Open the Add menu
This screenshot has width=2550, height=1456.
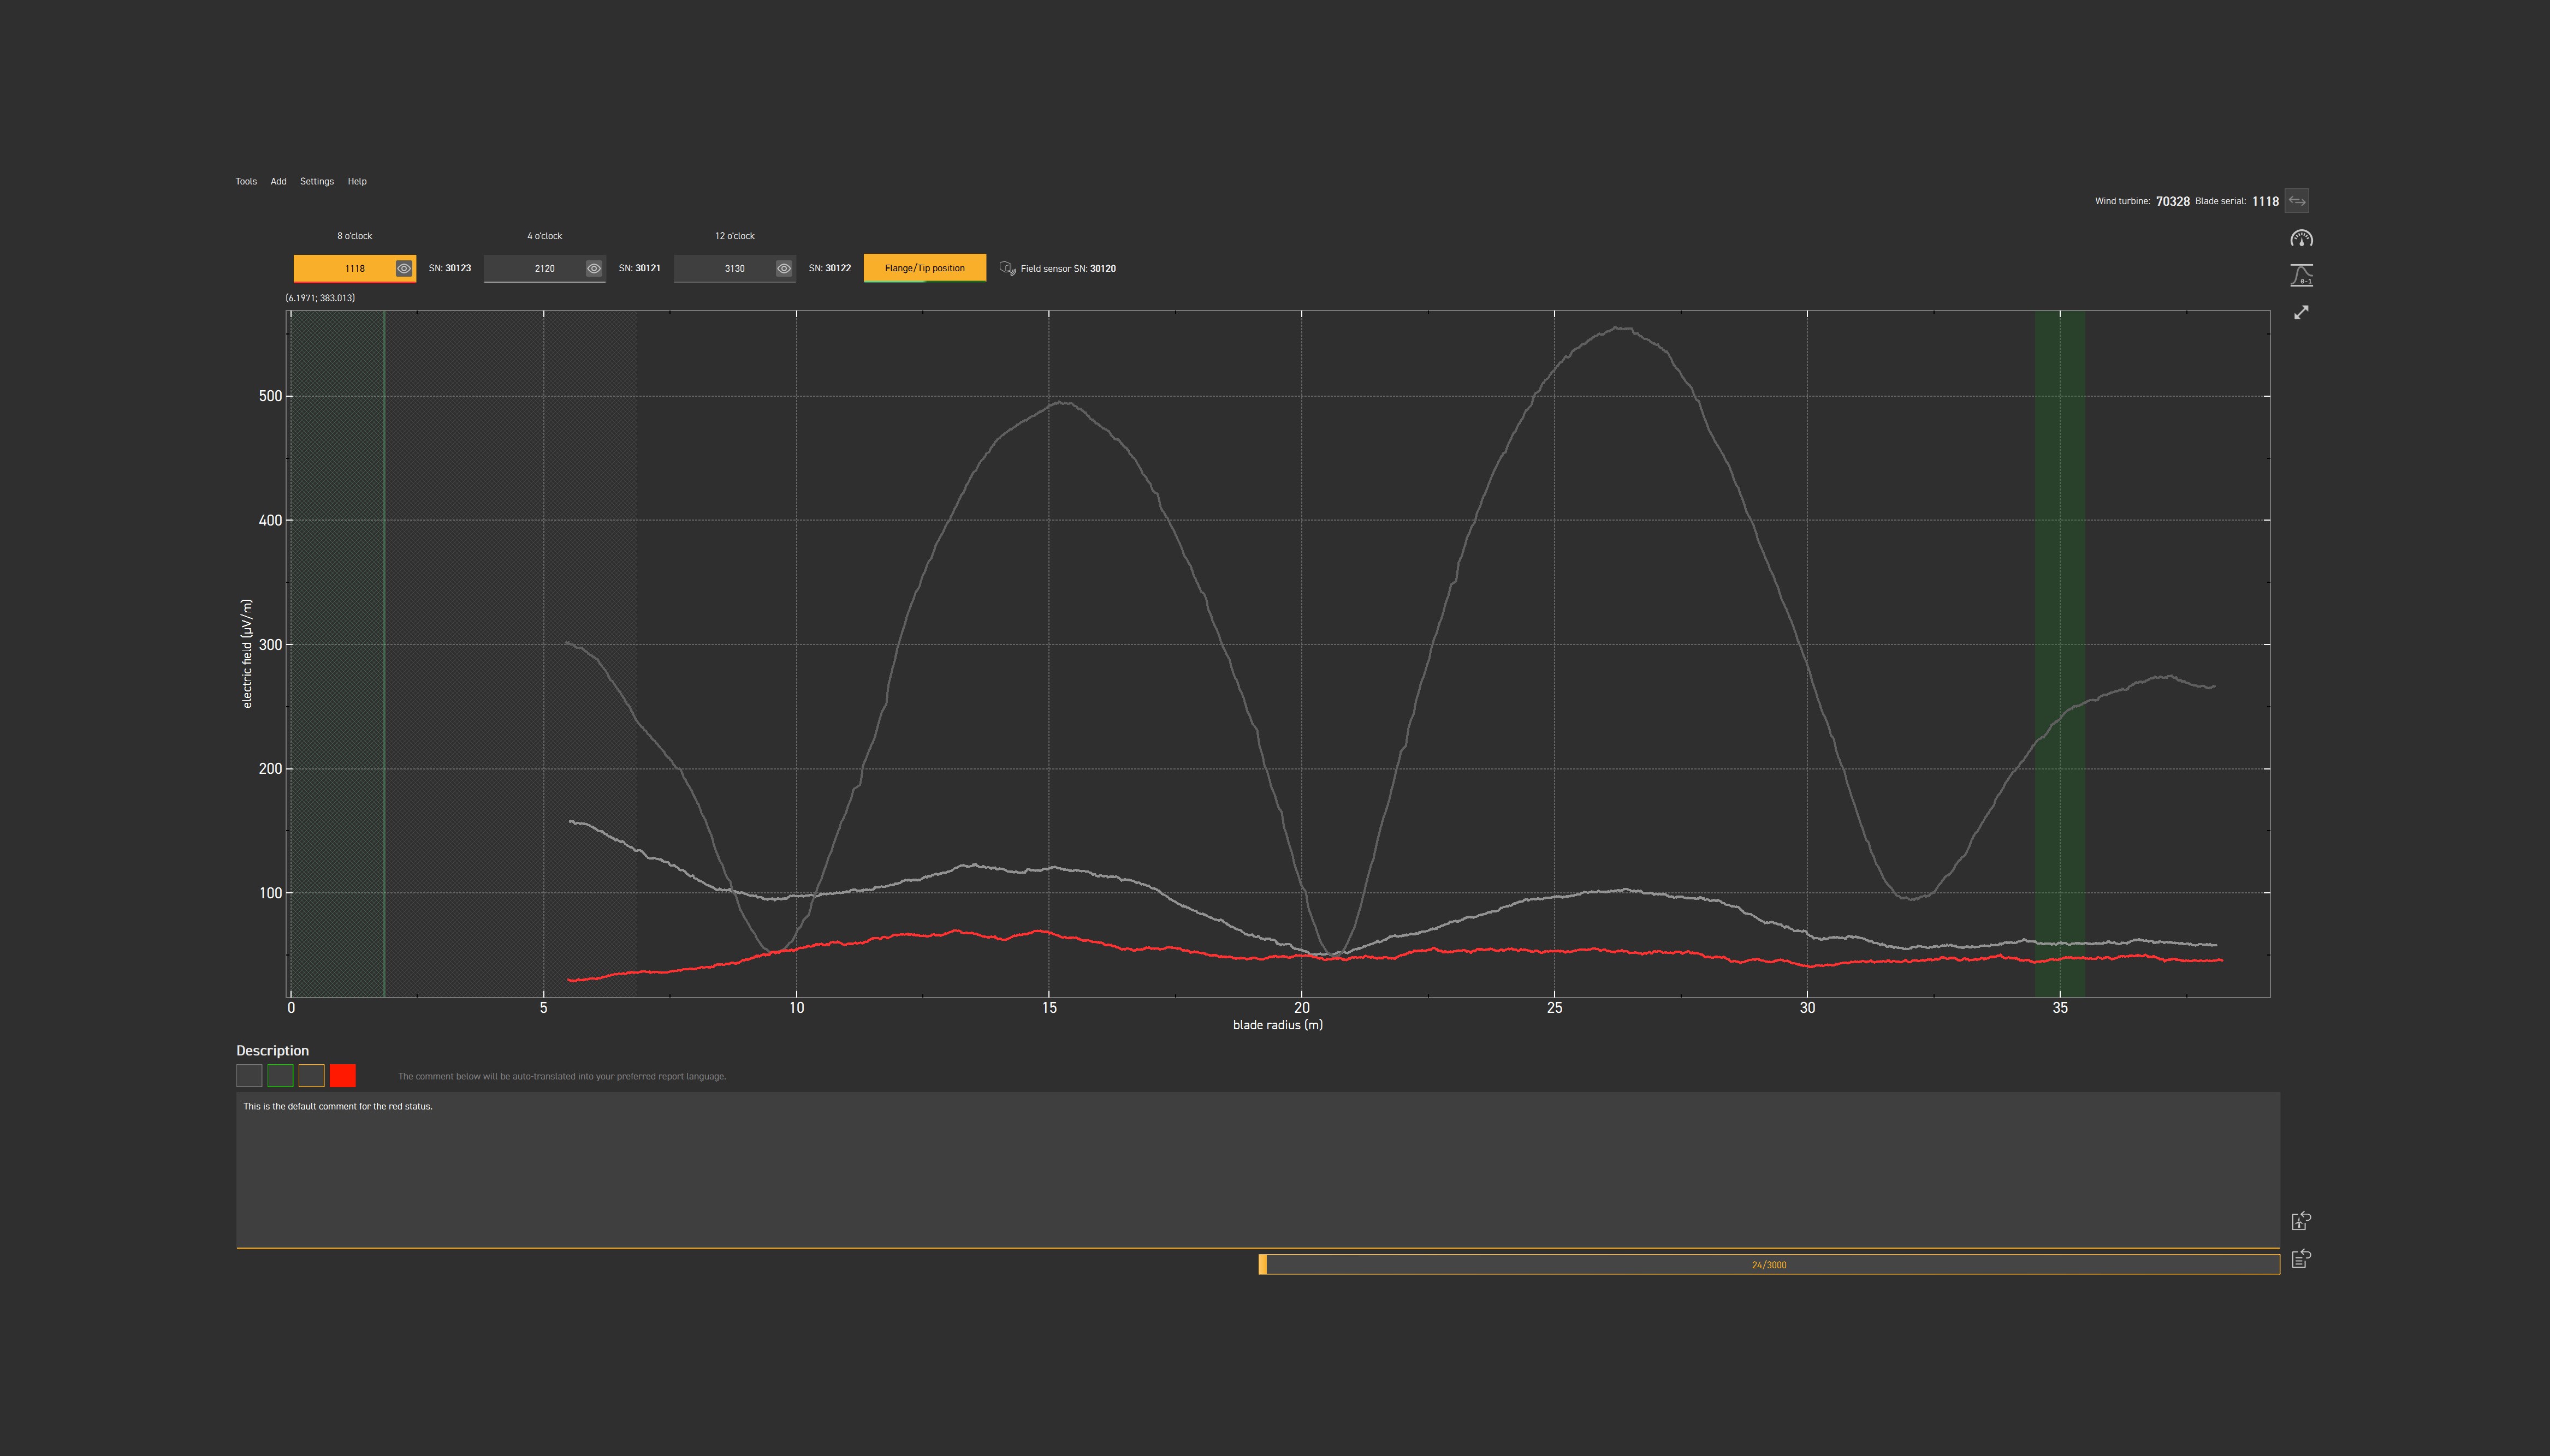pos(278,181)
